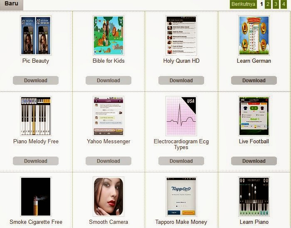Open the Smooth Camera face thumbnail

(109, 197)
